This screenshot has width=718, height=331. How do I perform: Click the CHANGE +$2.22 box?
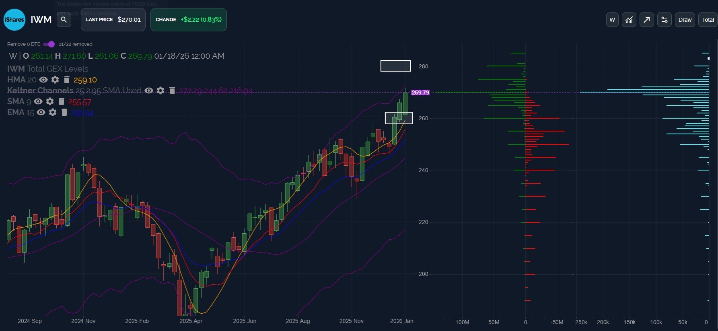(189, 20)
